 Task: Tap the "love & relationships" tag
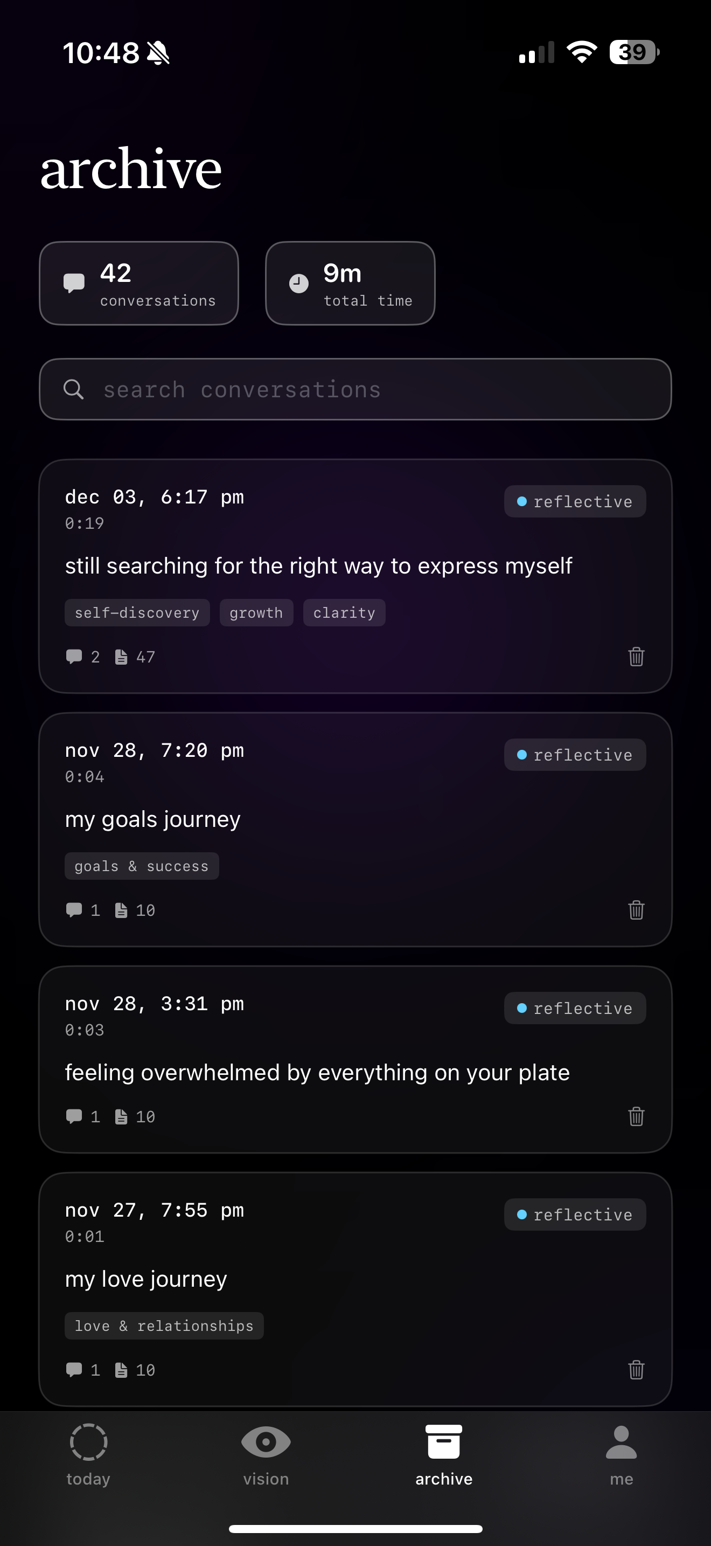[x=164, y=1326]
